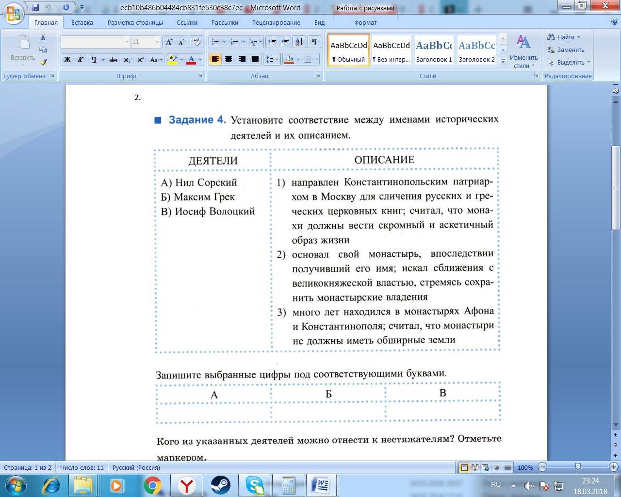Toggle Bold formatting button
Image resolution: width=621 pixels, height=497 pixels.
pyautogui.click(x=67, y=60)
